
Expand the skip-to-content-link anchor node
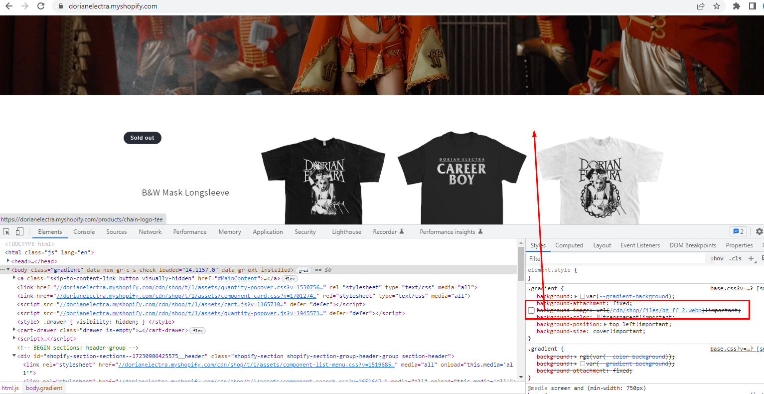point(14,278)
